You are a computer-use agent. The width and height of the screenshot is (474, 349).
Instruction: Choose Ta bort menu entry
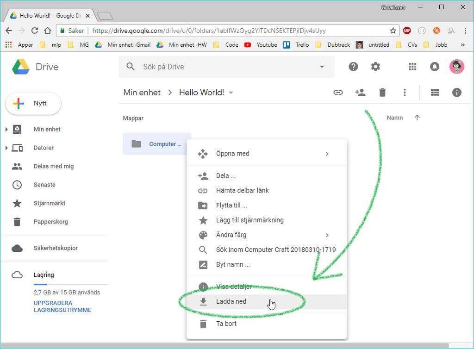(267, 324)
